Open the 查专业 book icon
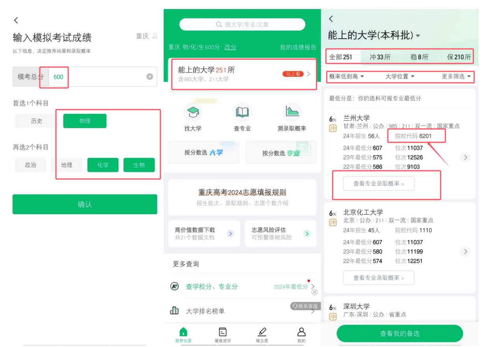The height and width of the screenshot is (347, 484). click(242, 112)
